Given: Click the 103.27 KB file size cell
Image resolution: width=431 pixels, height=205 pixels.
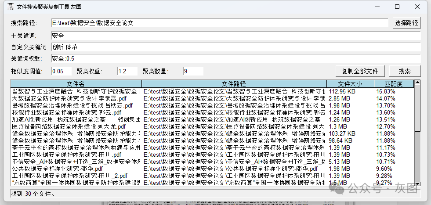Looking at the screenshot, I should coord(342,133).
